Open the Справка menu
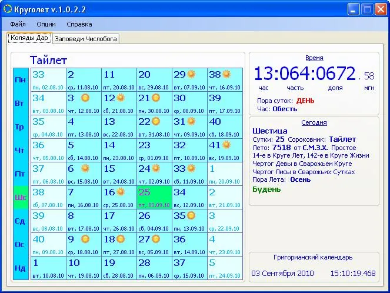This screenshot has width=390, height=293. pyautogui.click(x=79, y=24)
